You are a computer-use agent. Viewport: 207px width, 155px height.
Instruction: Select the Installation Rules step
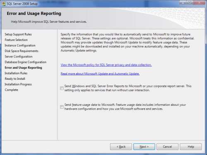16,73
